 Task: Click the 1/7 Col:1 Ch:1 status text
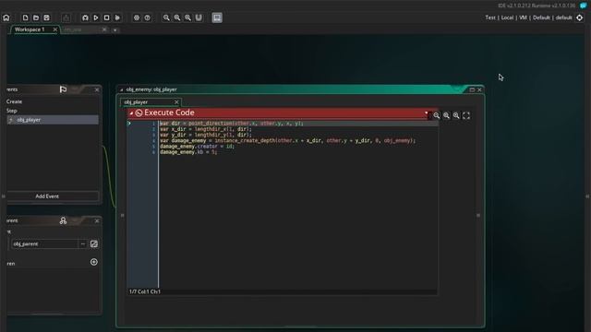coord(145,291)
